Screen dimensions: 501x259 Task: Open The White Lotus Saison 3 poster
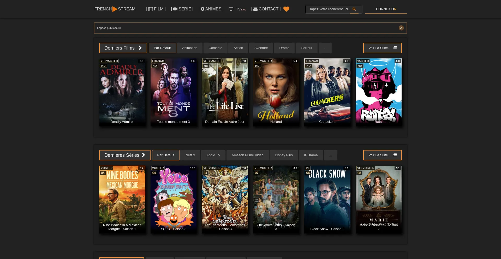coord(276,200)
